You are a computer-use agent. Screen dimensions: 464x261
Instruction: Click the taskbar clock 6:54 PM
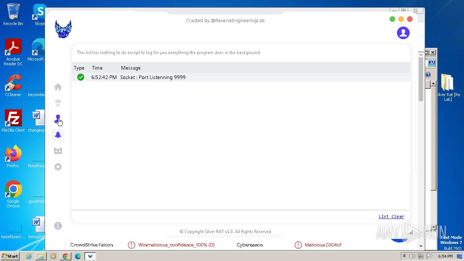(x=445, y=256)
